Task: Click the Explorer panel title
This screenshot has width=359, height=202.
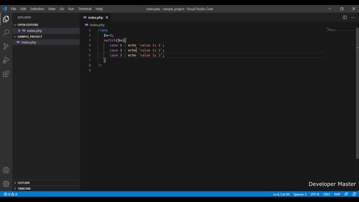Action: pyautogui.click(x=24, y=17)
